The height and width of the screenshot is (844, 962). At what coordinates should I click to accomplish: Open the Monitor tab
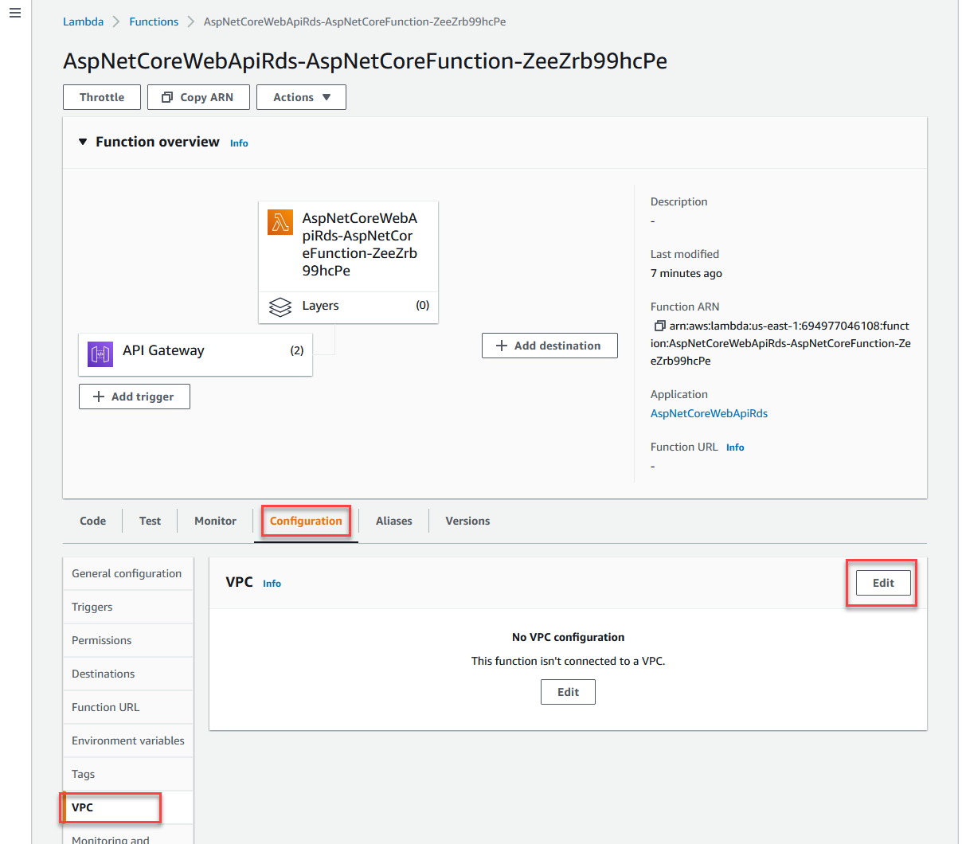[x=215, y=521]
